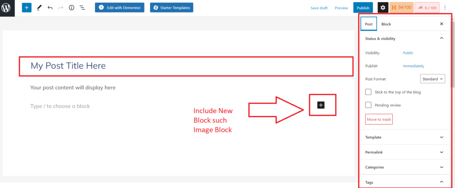Screen dimensions: 455x188
Task: Collapse the Status & visibility section
Action: [405, 38]
